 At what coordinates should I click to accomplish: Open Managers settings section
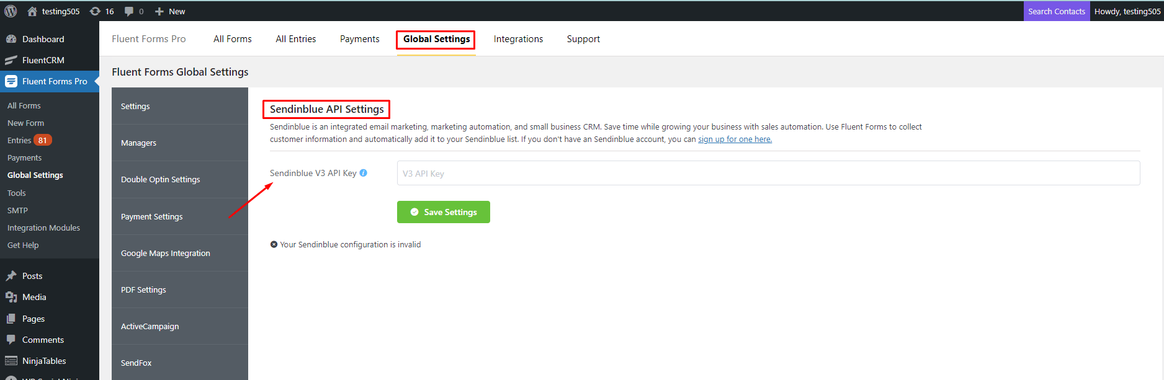click(180, 143)
